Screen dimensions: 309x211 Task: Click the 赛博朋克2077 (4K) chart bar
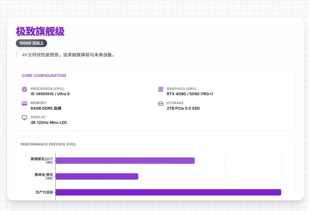[x=125, y=161]
